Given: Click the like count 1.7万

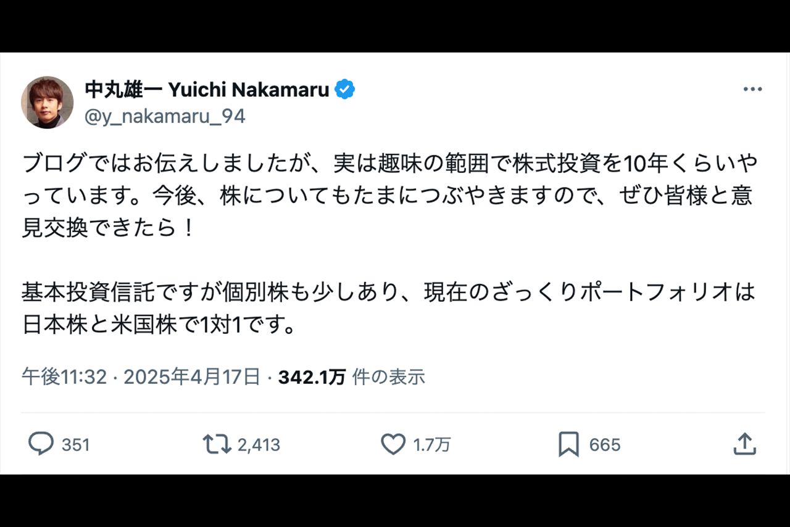Looking at the screenshot, I should (x=431, y=444).
